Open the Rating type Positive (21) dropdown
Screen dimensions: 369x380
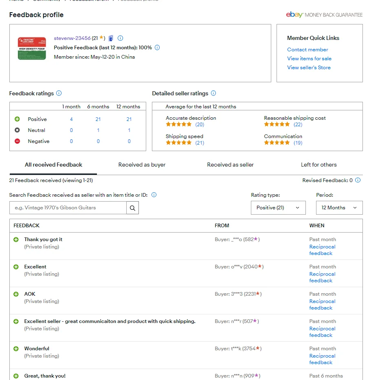(x=278, y=208)
